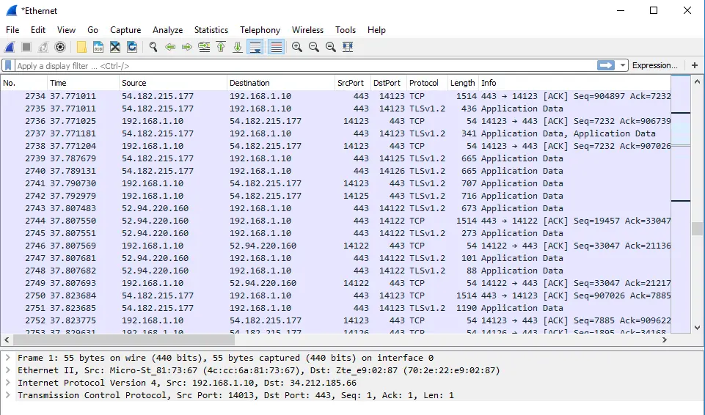Jump to the first packet

pos(221,47)
